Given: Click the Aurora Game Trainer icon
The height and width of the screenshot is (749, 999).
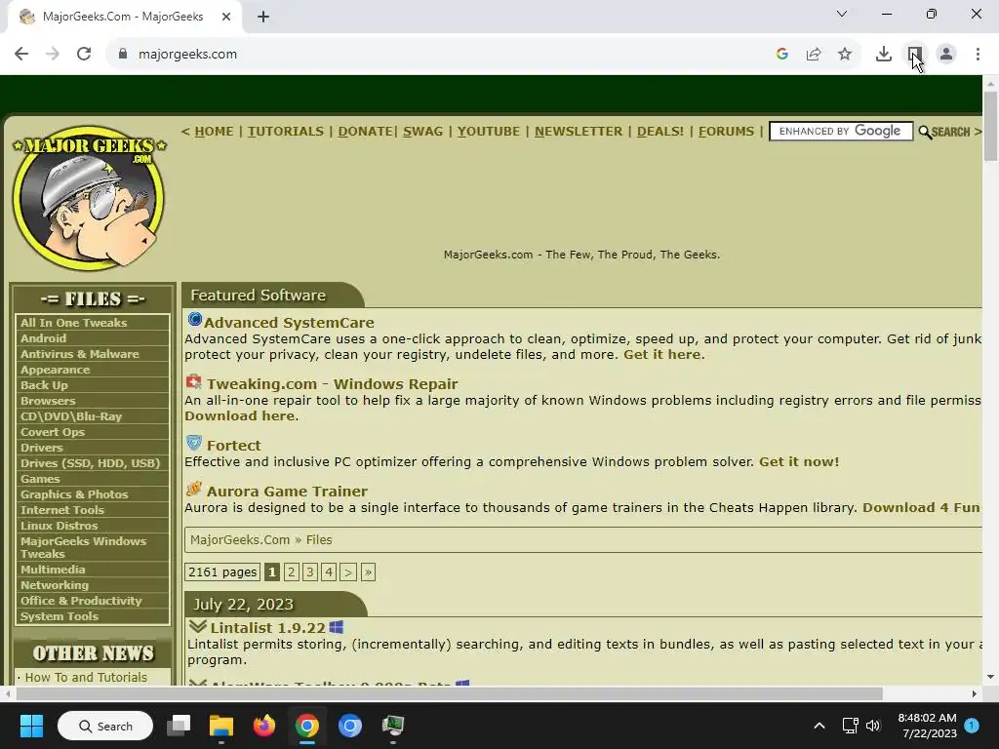Looking at the screenshot, I should 194,490.
